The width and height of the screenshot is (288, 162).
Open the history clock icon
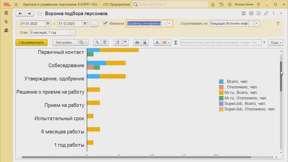pos(221,4)
